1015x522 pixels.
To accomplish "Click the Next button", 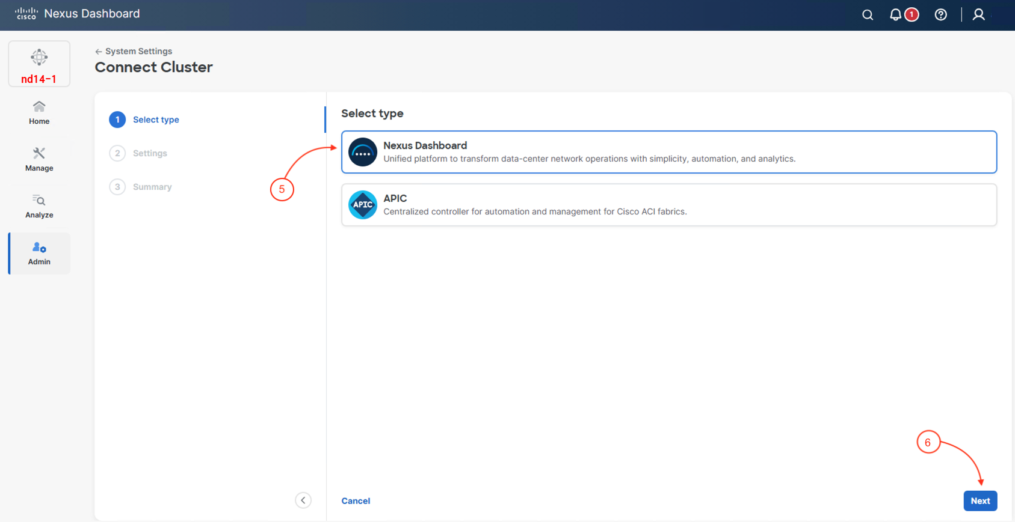I will [980, 501].
